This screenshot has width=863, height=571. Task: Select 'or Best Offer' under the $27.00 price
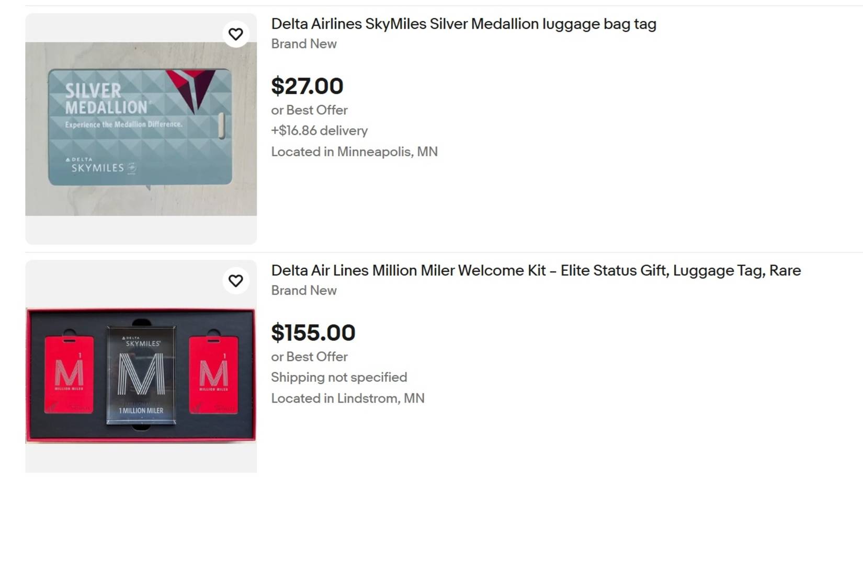309,110
